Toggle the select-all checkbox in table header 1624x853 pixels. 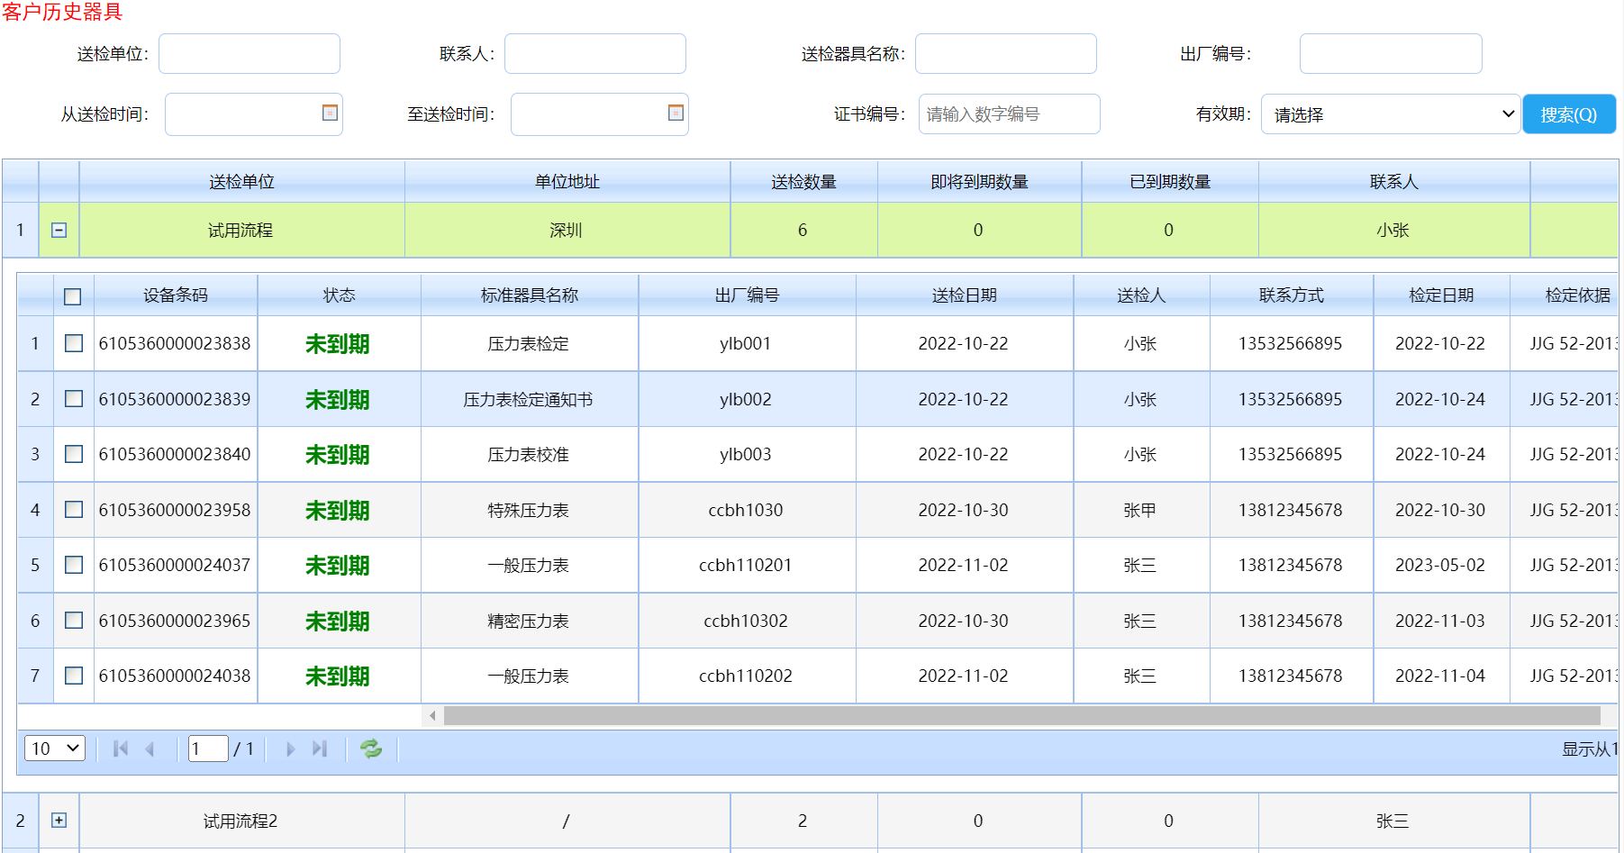(73, 296)
